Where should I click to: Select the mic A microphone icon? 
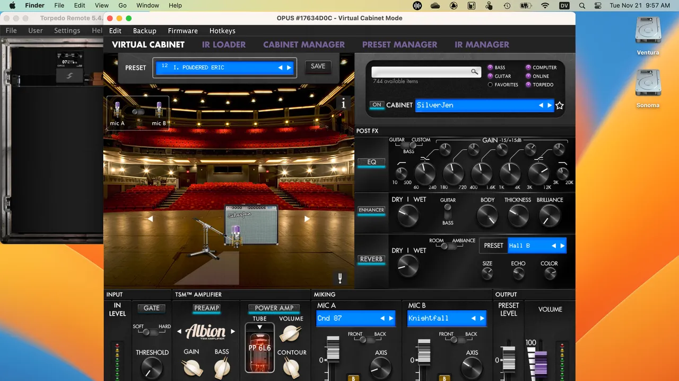coord(117,110)
